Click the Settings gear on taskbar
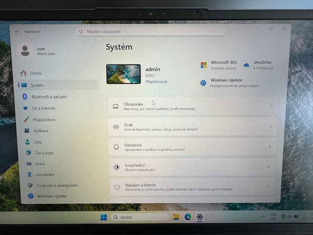The image size is (313, 235). [200, 216]
